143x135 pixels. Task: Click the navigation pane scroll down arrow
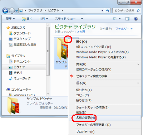click(48, 94)
